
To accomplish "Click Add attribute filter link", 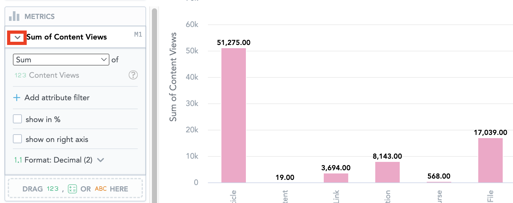I will pos(57,98).
